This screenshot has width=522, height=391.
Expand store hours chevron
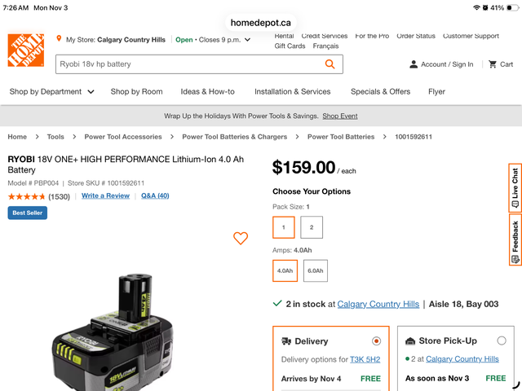coord(247,40)
